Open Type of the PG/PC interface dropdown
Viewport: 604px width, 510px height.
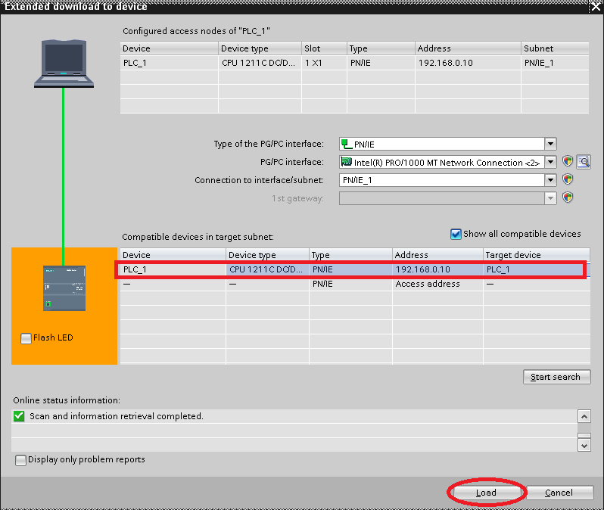pos(550,144)
